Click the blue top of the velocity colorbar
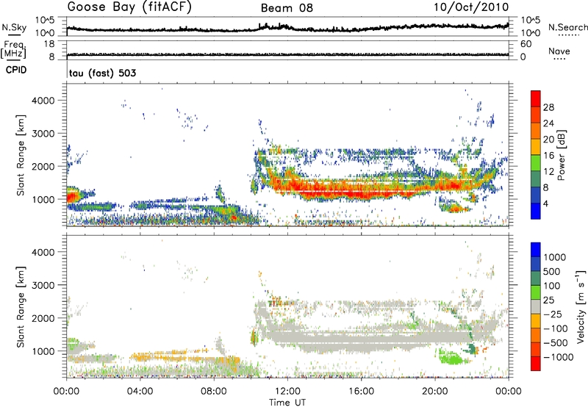588x407 pixels. [x=536, y=250]
